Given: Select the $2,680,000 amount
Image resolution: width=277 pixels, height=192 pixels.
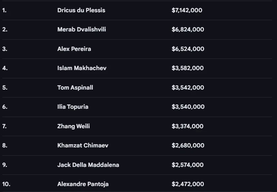Looking at the screenshot, I should tap(188, 145).
